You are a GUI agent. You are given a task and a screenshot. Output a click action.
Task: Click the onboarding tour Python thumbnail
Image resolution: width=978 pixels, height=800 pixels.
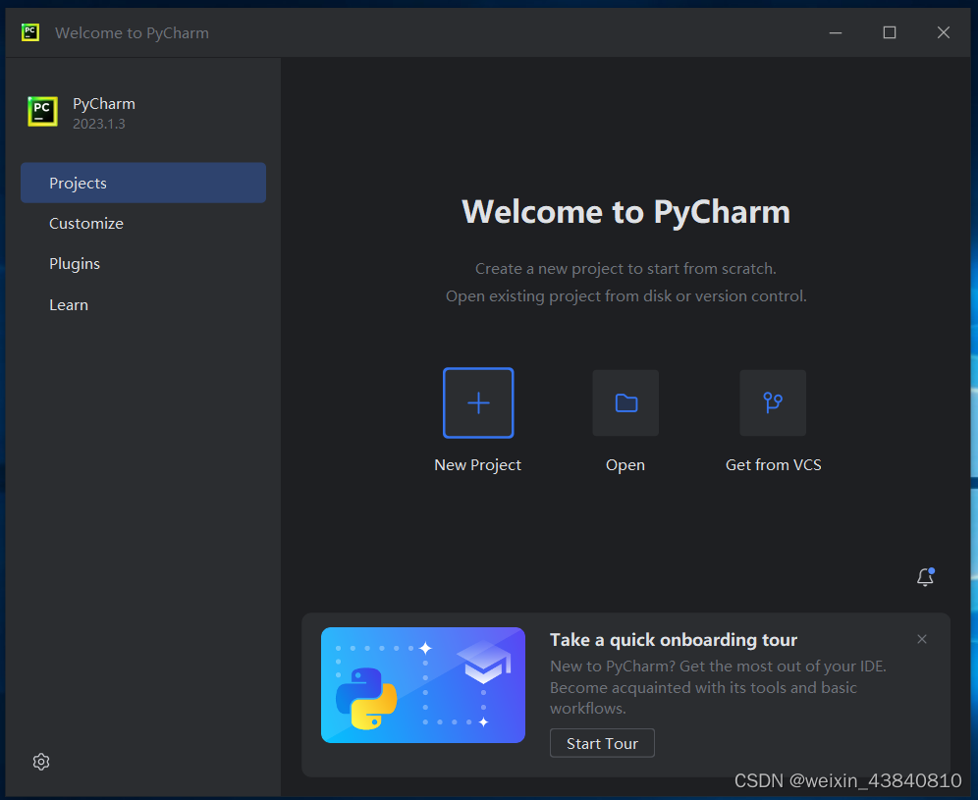pos(423,684)
